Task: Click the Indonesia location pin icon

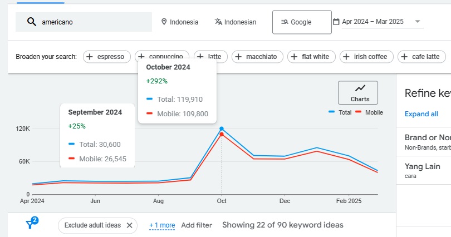Action: tap(164, 22)
